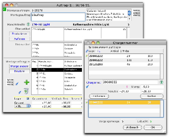Click the Menge ändern button
The height and width of the screenshot is (139, 173).
[19, 66]
